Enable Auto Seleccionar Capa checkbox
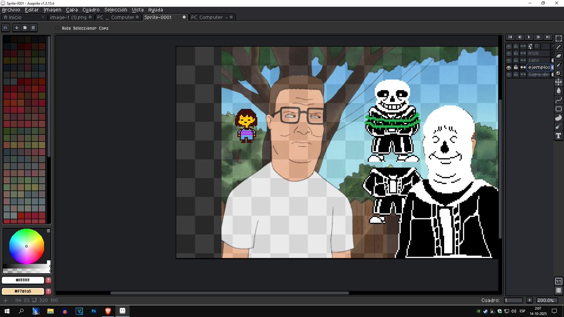 tap(57, 28)
